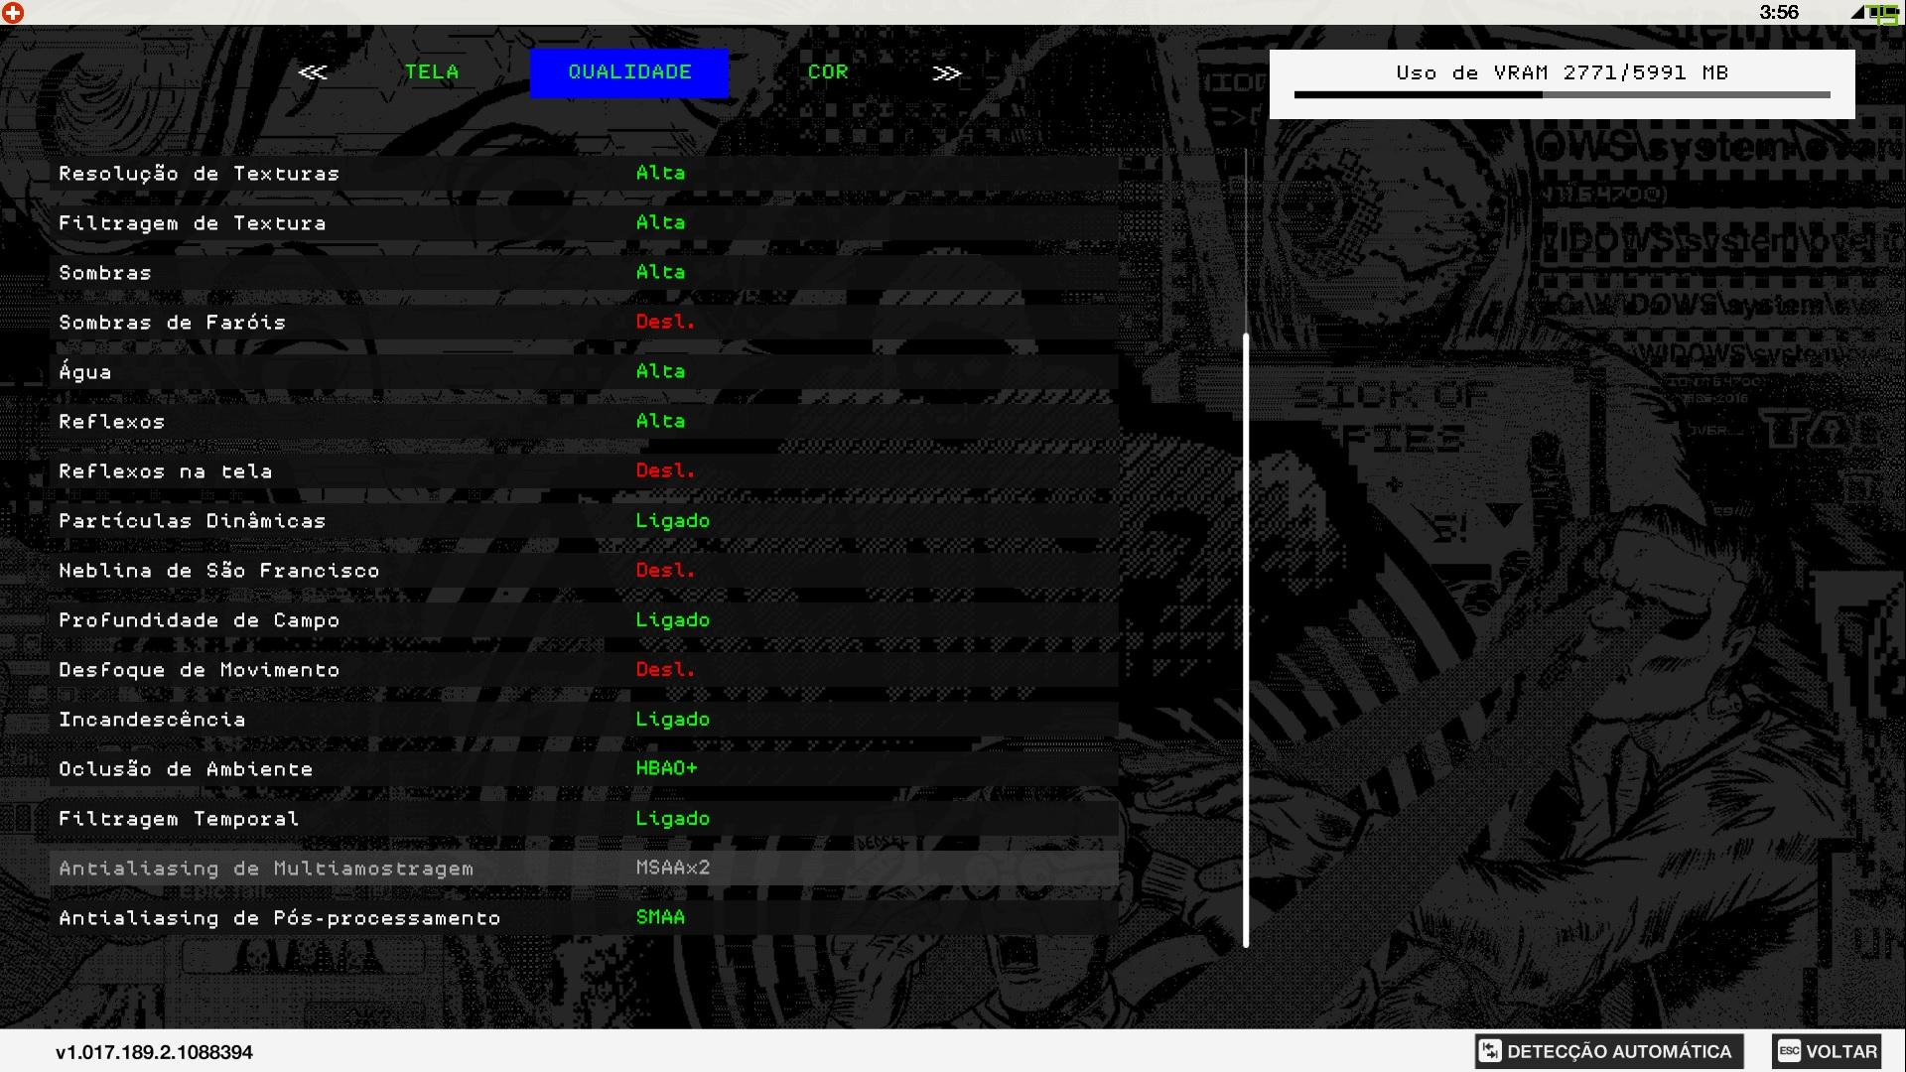Select the Resolução de Texturas label
The width and height of the screenshot is (1906, 1072).
pyautogui.click(x=199, y=174)
